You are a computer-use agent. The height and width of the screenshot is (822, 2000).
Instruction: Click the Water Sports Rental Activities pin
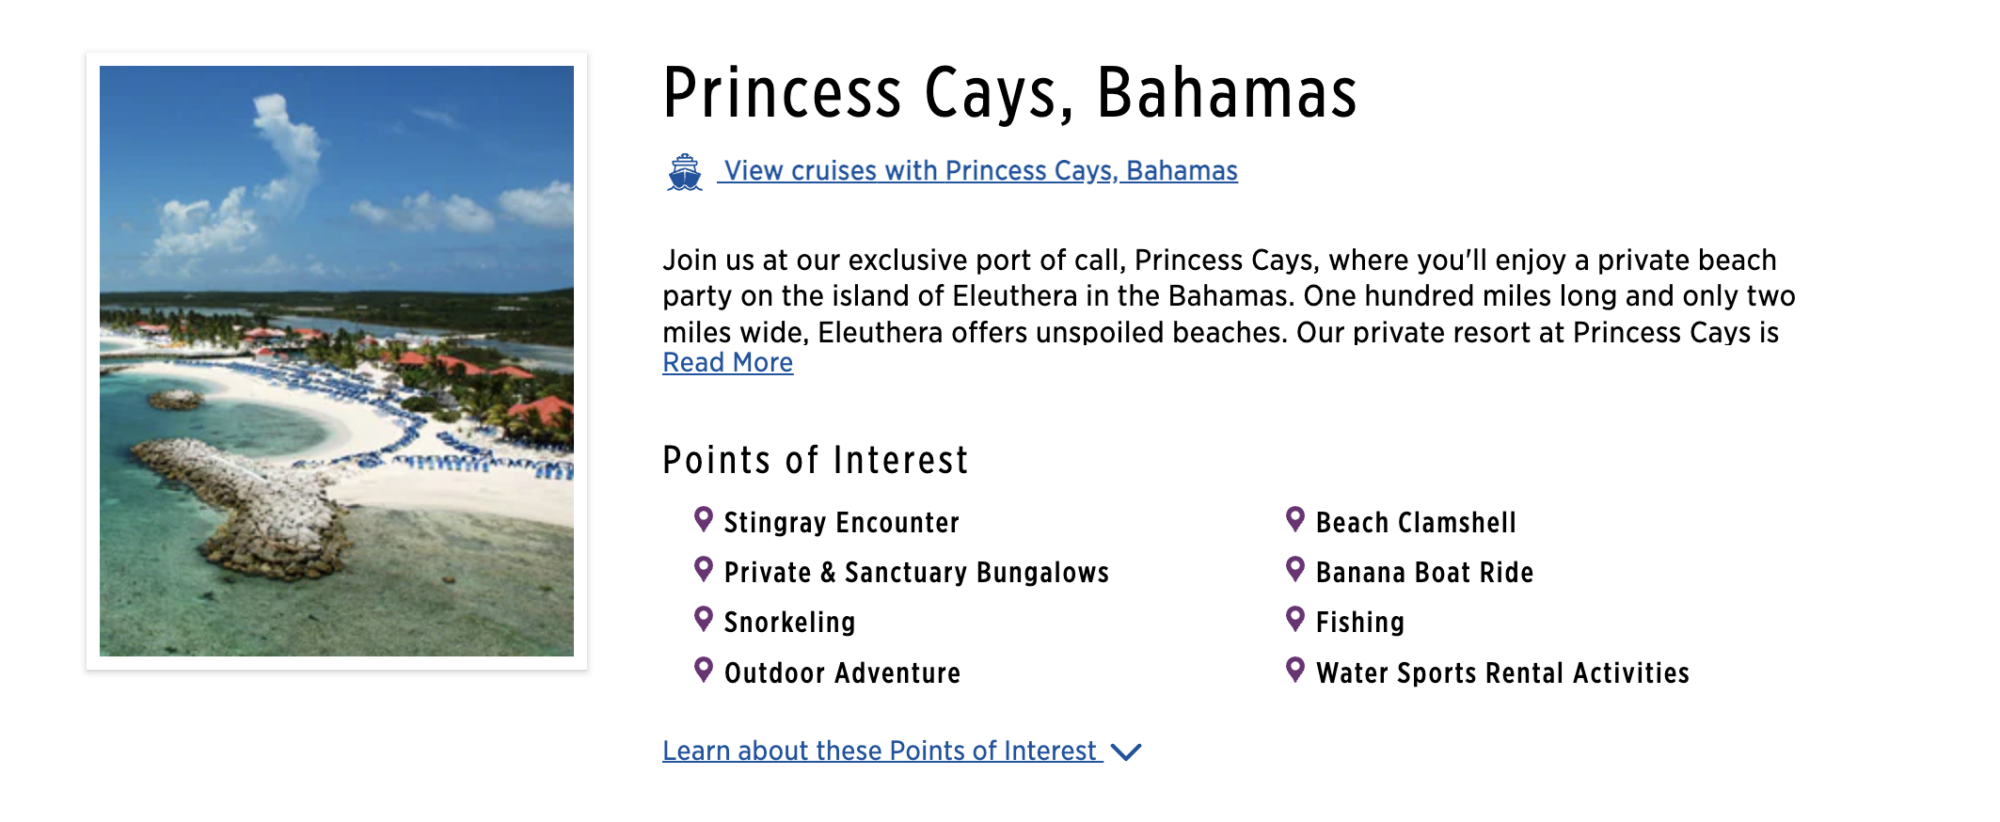1295,670
